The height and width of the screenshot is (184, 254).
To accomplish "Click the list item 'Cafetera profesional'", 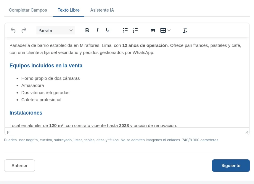I will [x=41, y=100].
